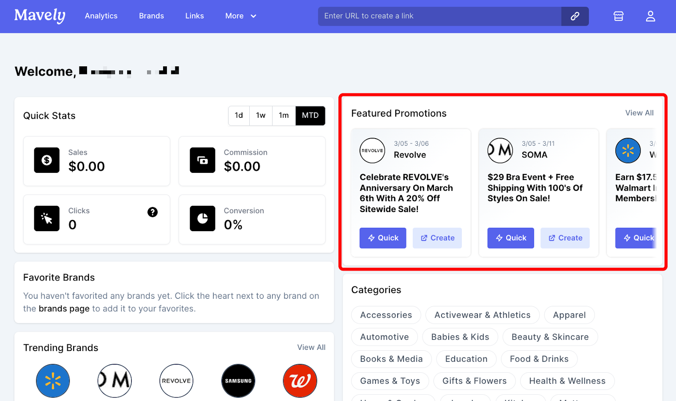Switch Quick Stats to 1d range
This screenshot has width=676, height=401.
pyautogui.click(x=239, y=115)
